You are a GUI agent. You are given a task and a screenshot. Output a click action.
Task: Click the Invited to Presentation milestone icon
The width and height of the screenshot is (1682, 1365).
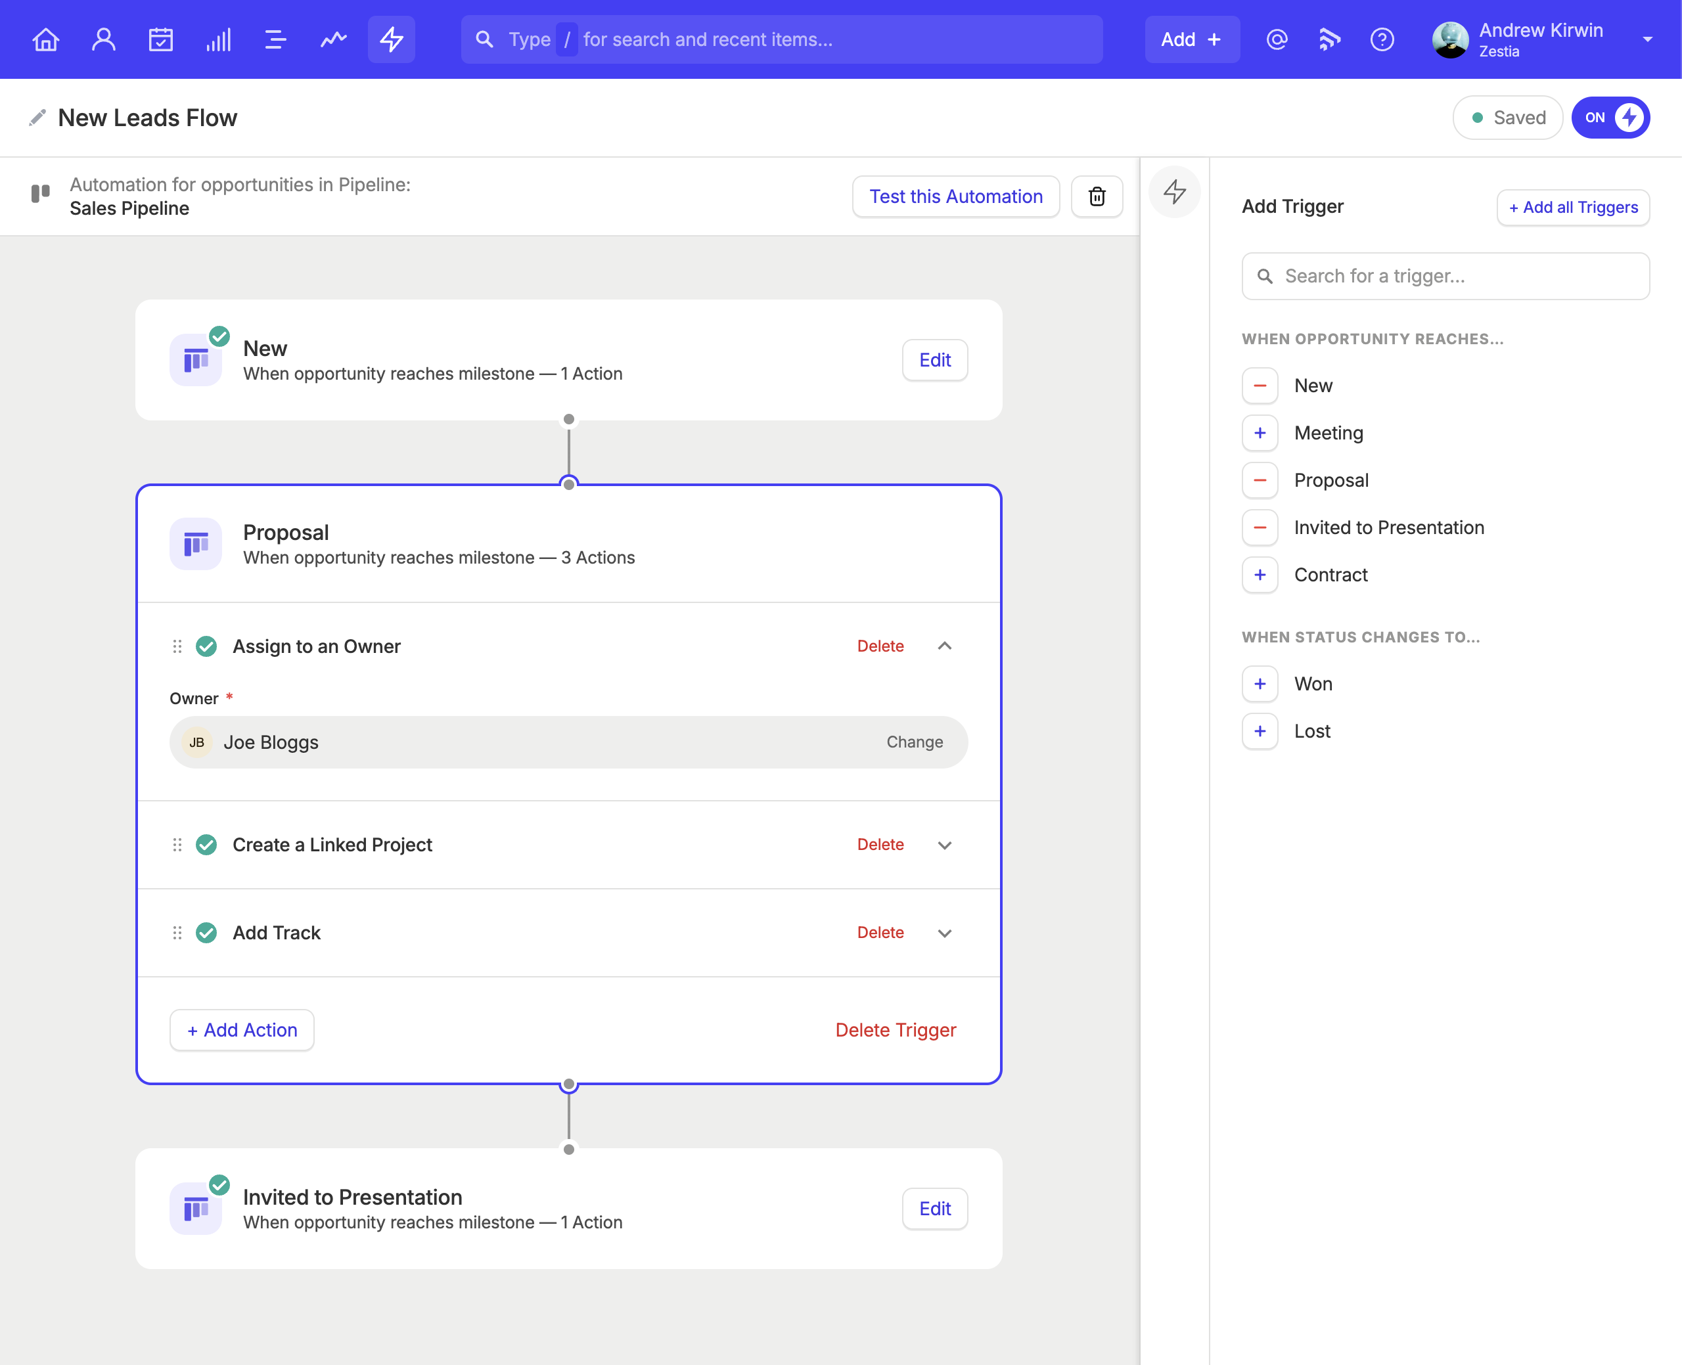point(196,1209)
